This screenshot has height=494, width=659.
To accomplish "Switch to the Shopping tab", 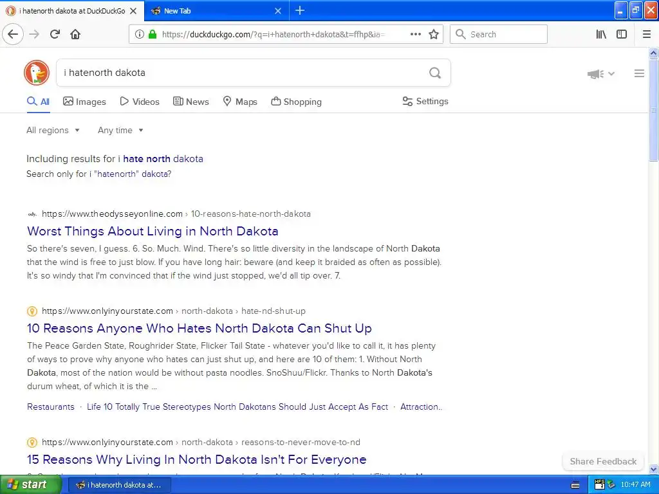I will click(x=296, y=102).
